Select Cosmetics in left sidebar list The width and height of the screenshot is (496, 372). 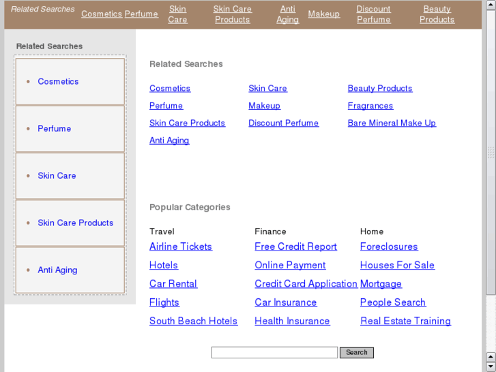pos(58,81)
